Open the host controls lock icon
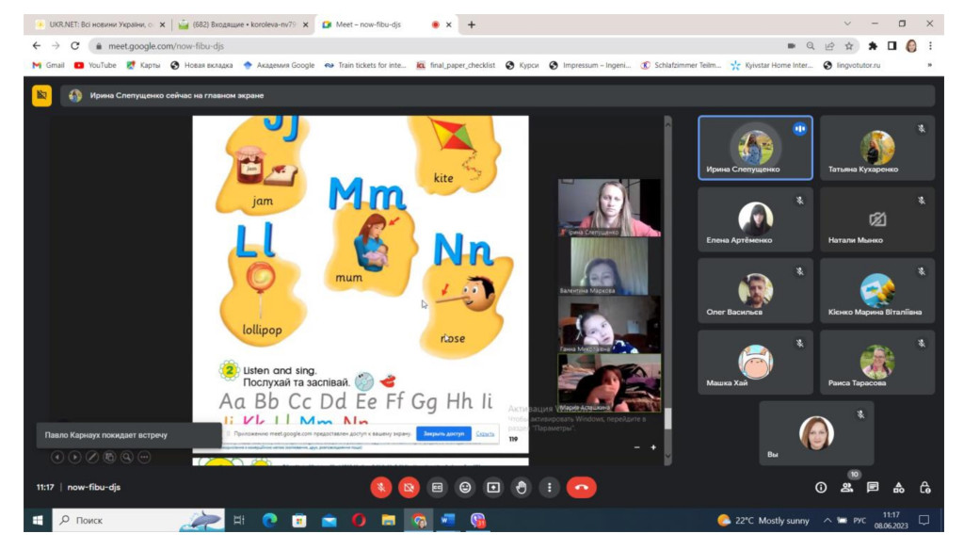 click(x=925, y=487)
